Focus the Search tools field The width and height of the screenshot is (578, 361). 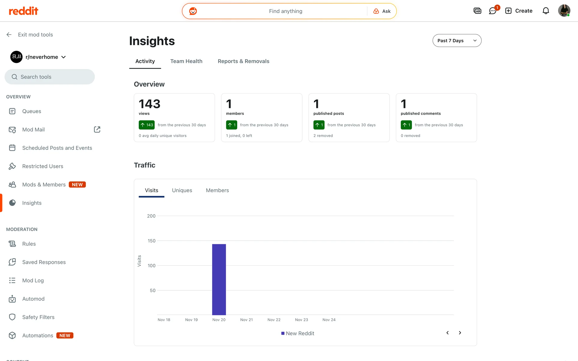click(x=50, y=77)
